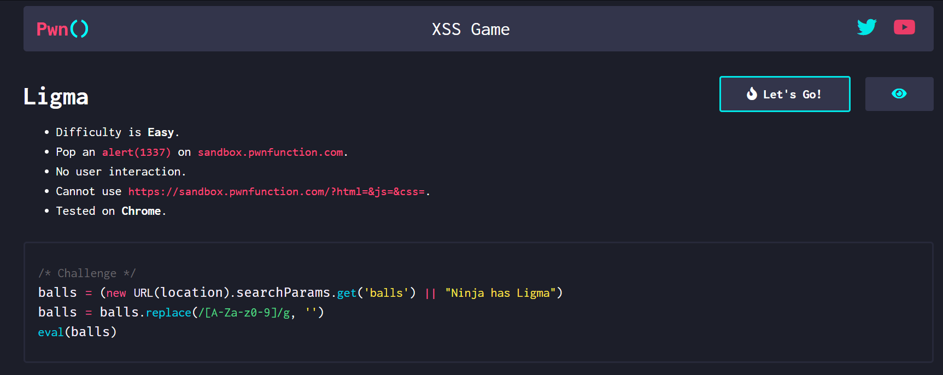Toggle the eye preview button
This screenshot has width=943, height=375.
(899, 94)
